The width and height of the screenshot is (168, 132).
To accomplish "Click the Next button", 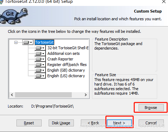I will coord(119,123).
